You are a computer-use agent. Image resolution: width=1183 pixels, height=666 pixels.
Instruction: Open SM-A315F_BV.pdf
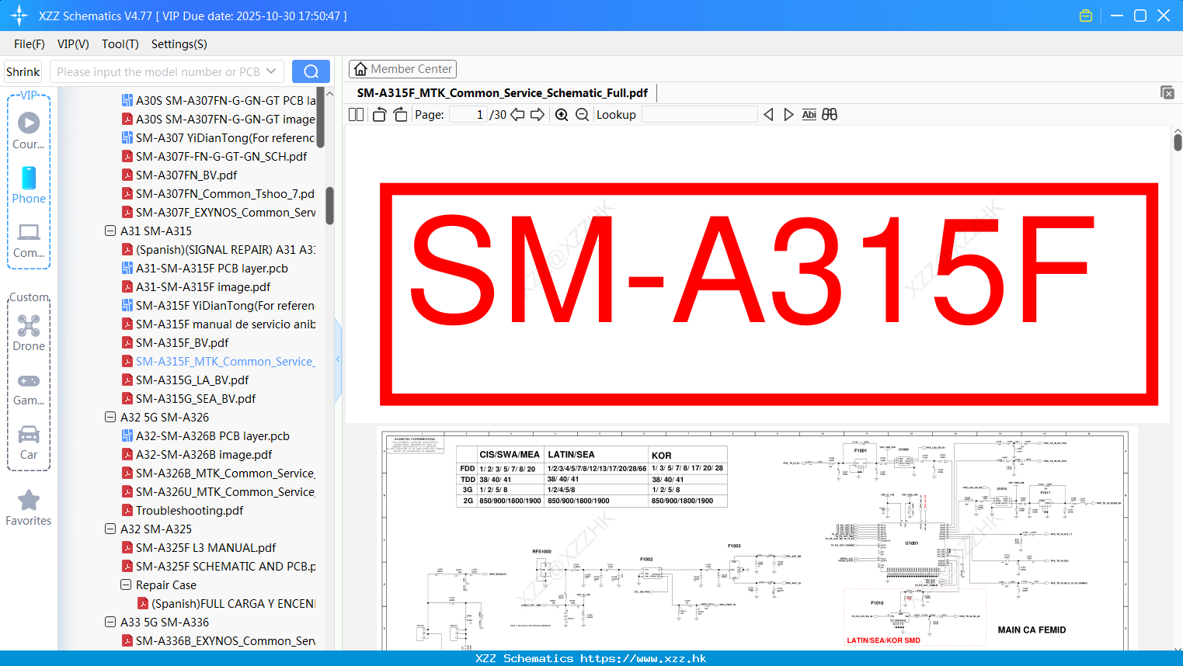[176, 342]
